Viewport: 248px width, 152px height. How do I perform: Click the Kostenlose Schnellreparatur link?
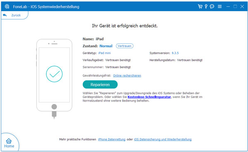pyautogui.click(x=149, y=97)
